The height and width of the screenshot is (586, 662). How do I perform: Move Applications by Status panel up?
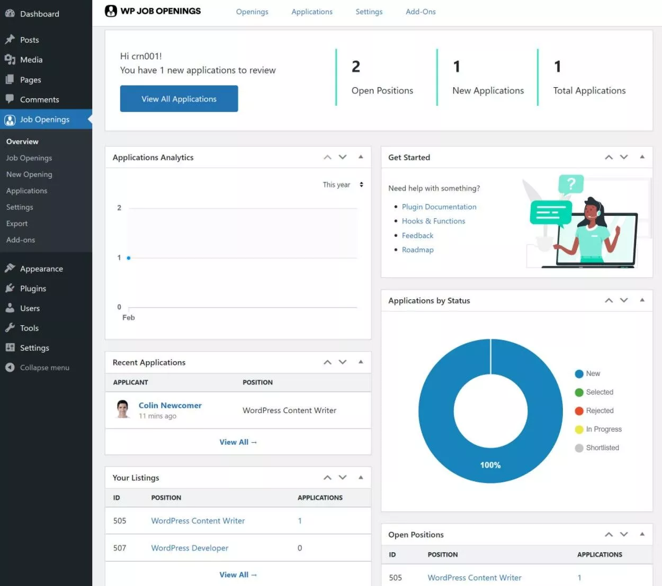point(609,300)
